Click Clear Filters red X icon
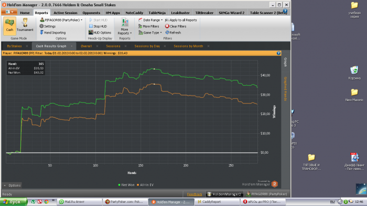367x206 pixels. click(x=167, y=26)
